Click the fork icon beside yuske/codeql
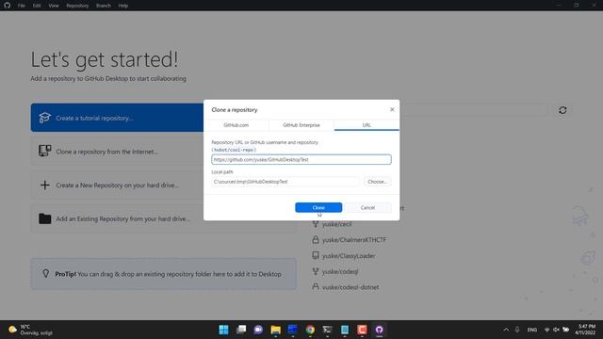The image size is (603, 339). tap(316, 271)
